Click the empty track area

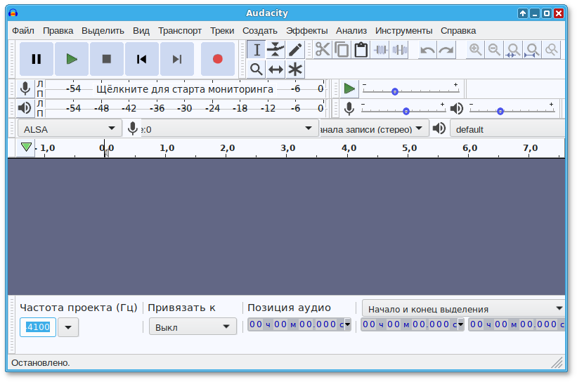(286, 227)
